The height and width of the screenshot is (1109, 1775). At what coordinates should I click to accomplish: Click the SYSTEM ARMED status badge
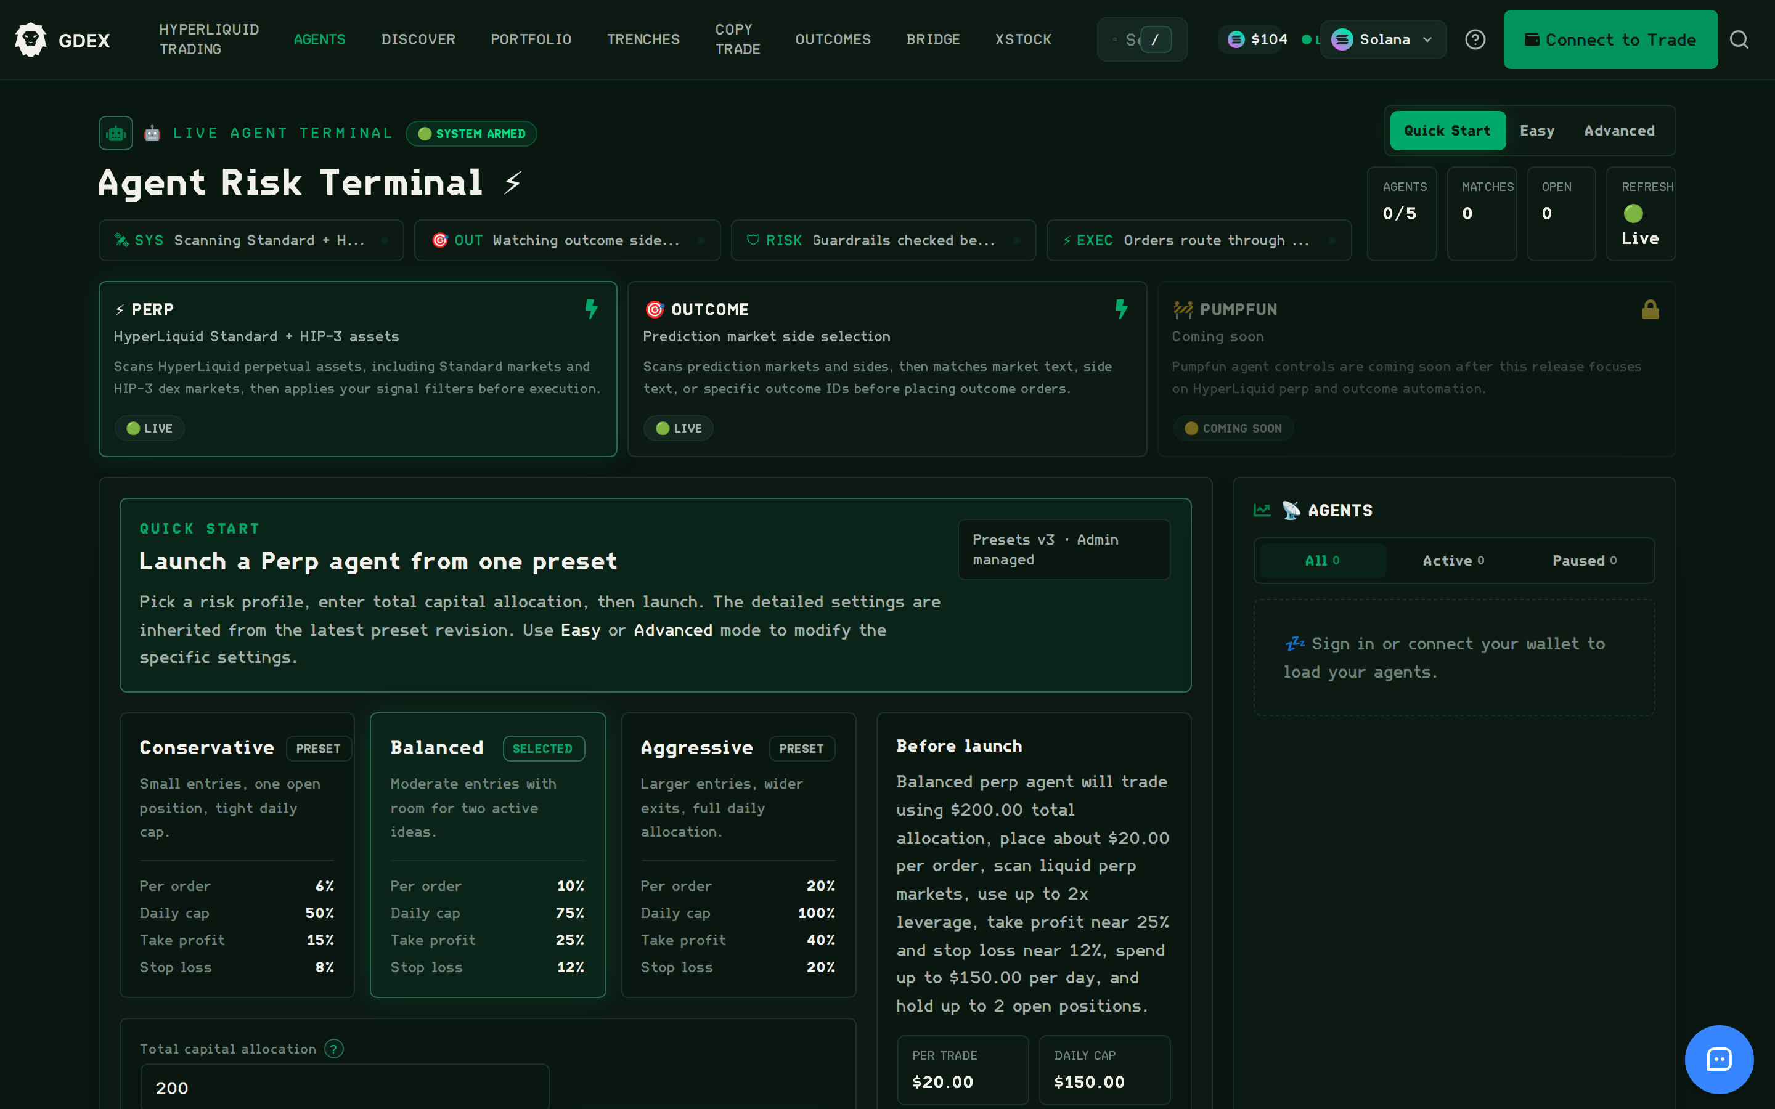[x=471, y=134]
